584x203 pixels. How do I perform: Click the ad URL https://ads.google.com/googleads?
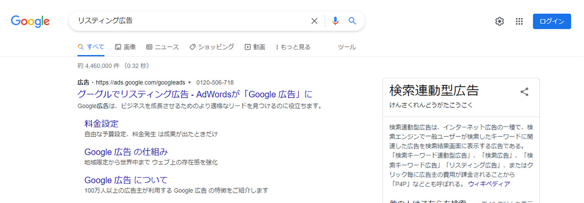pyautogui.click(x=141, y=82)
